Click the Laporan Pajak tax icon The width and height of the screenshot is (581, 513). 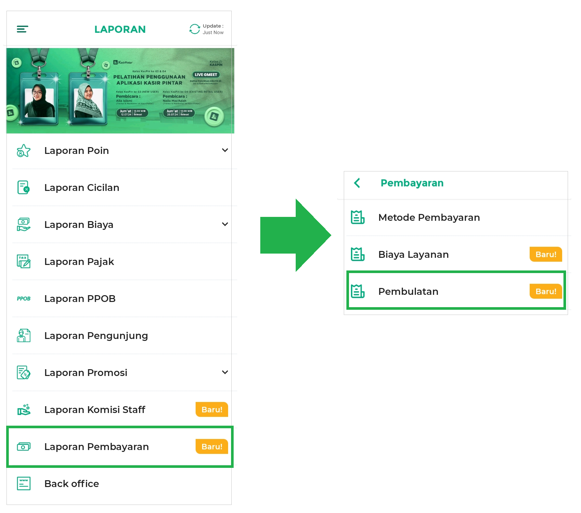[x=23, y=262]
